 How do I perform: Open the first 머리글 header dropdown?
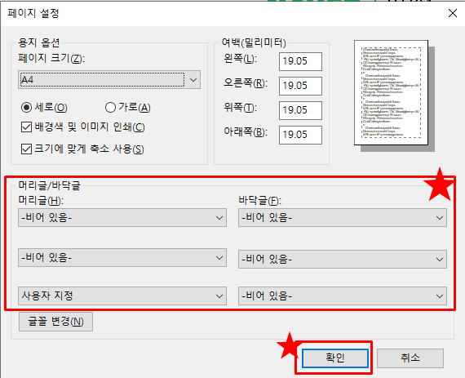coord(122,217)
